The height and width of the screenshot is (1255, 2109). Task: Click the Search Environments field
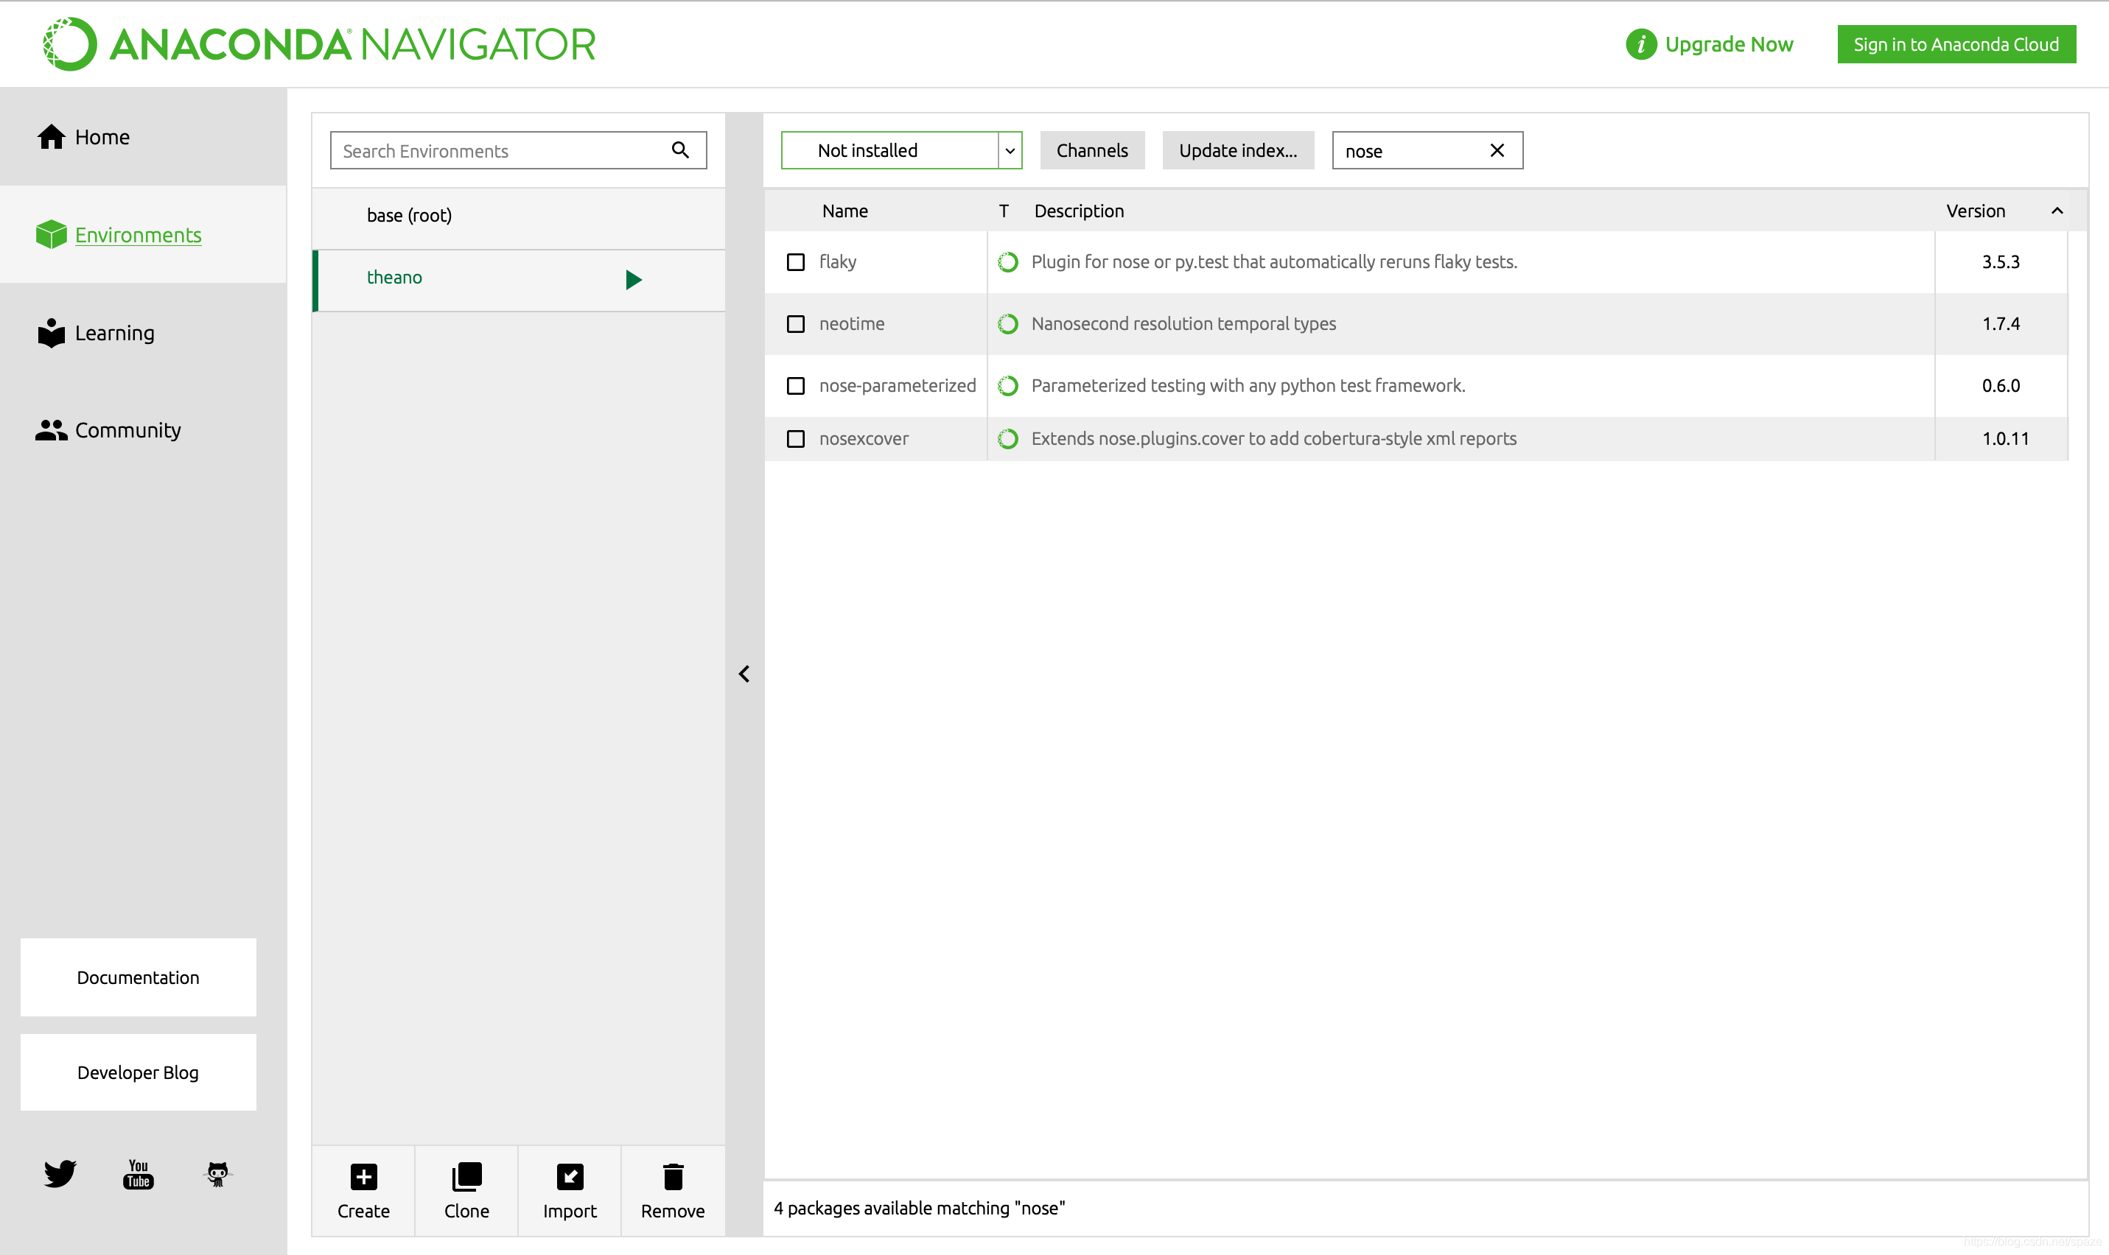coord(518,150)
